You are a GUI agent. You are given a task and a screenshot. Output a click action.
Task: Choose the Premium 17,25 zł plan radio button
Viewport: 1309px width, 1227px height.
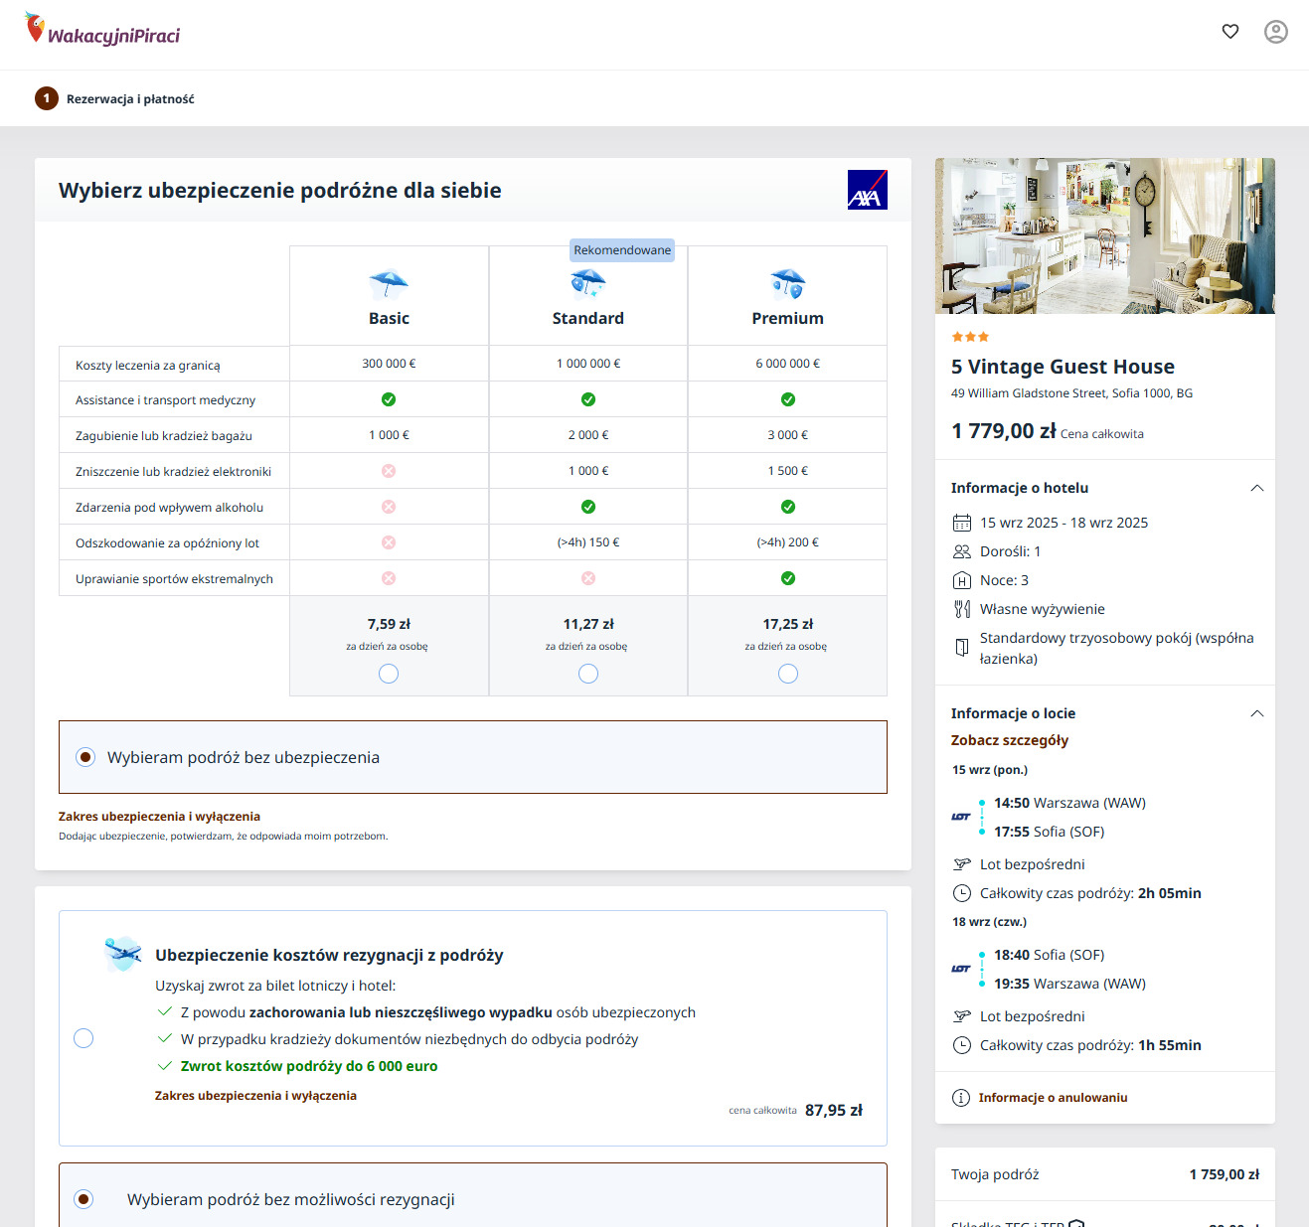[x=788, y=674]
